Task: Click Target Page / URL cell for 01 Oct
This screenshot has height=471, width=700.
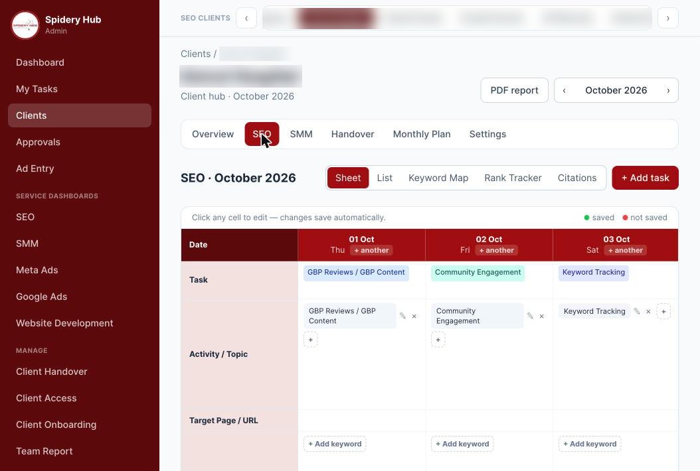Action: pyautogui.click(x=361, y=421)
